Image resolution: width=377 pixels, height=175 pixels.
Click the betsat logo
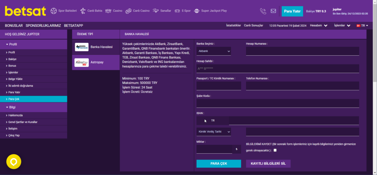[25, 11]
